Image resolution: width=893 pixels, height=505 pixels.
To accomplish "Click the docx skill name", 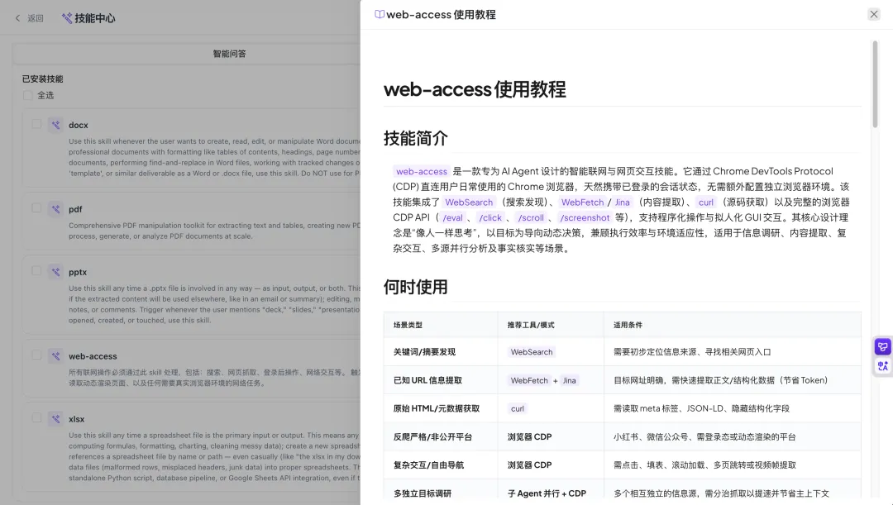I will click(79, 125).
